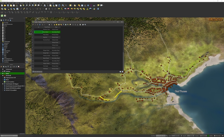Select the Pan Map hand tool
Image resolution: width=224 pixels, height=137 pixels.
[x=20, y=5]
